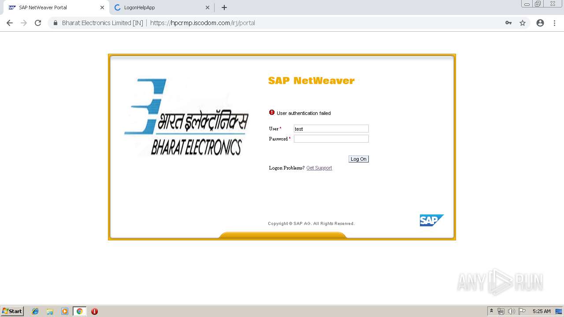
Task: Show hidden system tray icons
Action: pos(491,311)
